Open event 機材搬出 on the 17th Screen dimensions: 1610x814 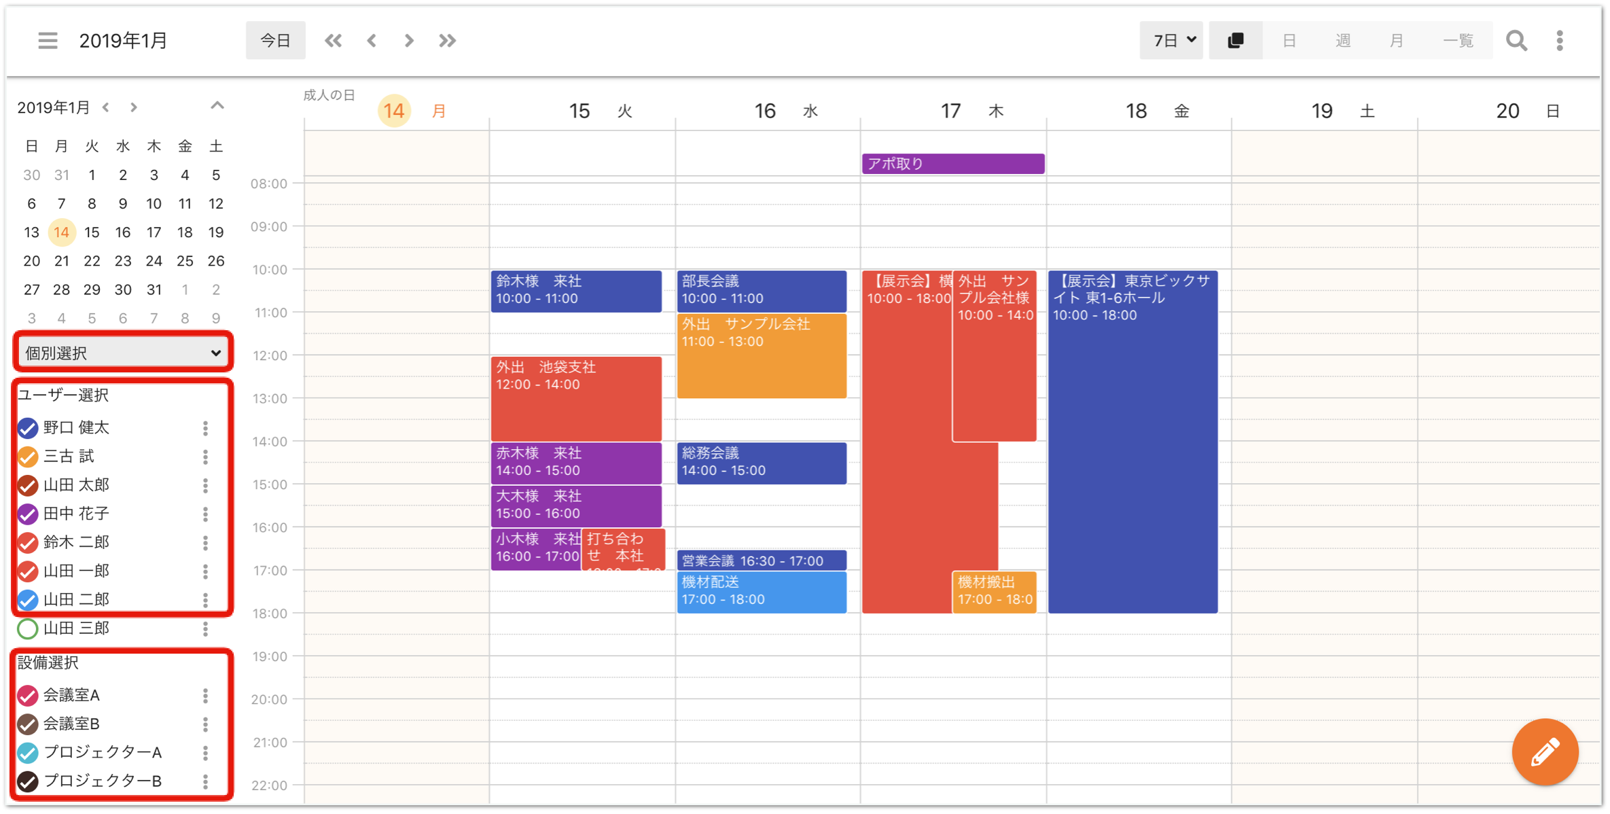pos(995,592)
